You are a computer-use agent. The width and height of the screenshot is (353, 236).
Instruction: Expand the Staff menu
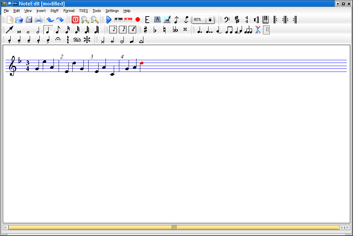click(54, 11)
